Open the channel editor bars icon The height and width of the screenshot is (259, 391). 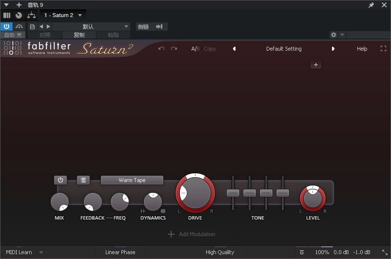tap(7, 16)
